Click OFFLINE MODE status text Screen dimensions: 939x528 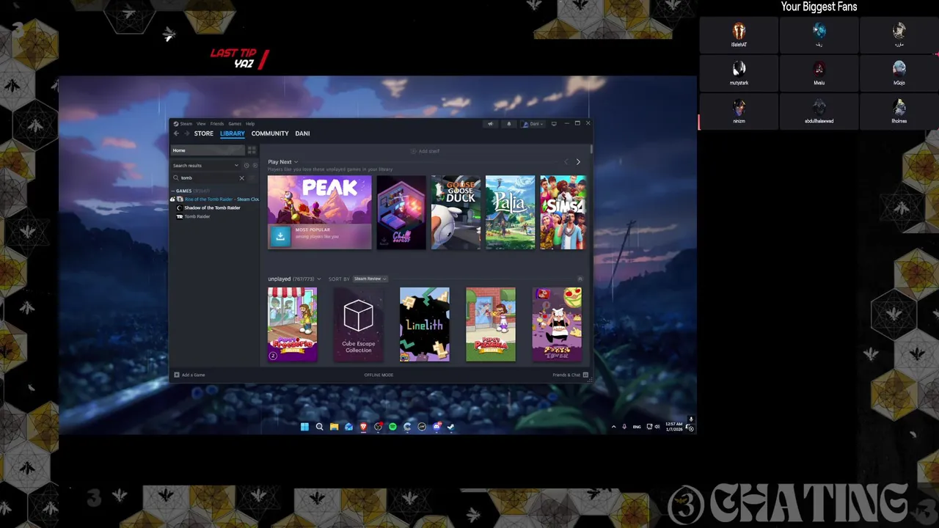tap(379, 375)
